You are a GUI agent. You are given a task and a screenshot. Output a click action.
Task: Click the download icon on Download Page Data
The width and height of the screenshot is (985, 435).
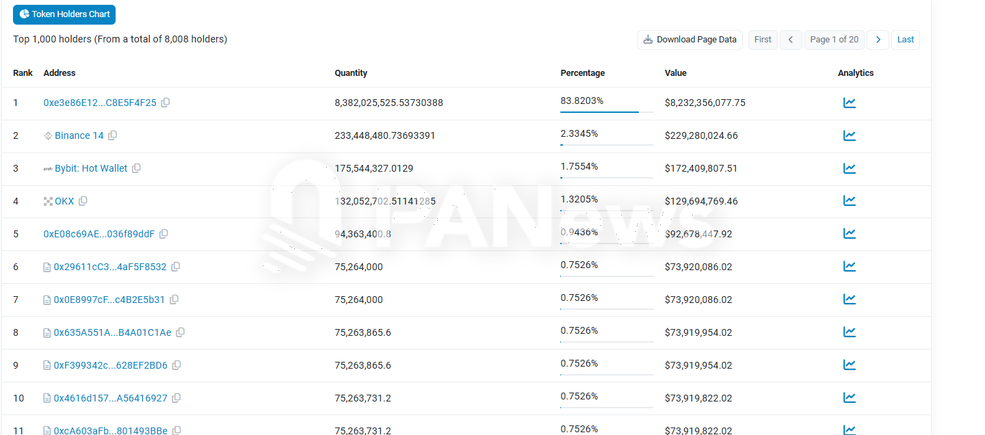pos(647,40)
